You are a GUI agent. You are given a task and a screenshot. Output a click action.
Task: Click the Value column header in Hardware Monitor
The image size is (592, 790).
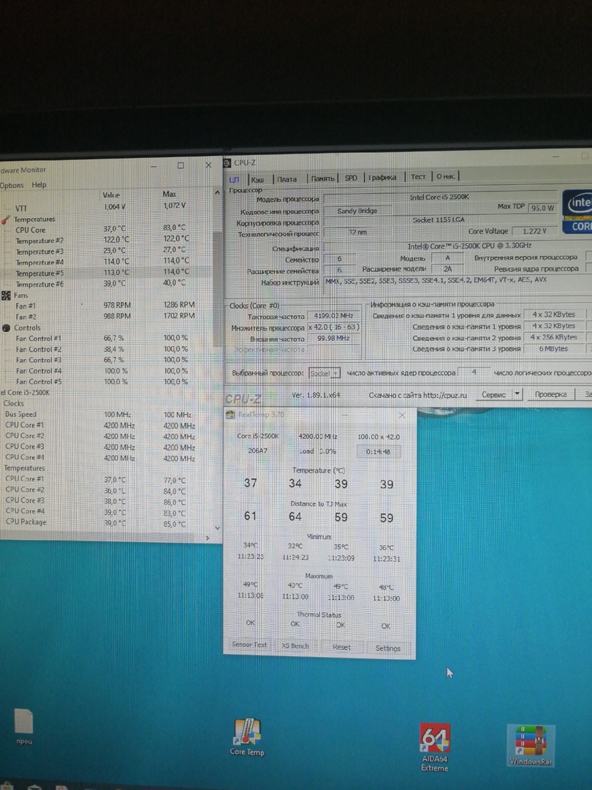point(111,195)
